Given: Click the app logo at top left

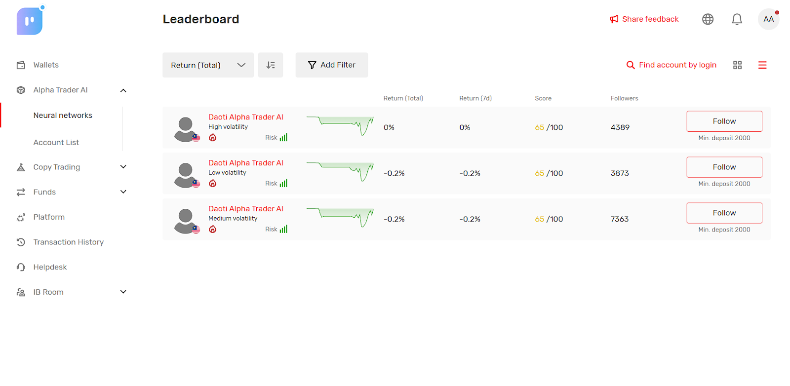Looking at the screenshot, I should coord(30,21).
